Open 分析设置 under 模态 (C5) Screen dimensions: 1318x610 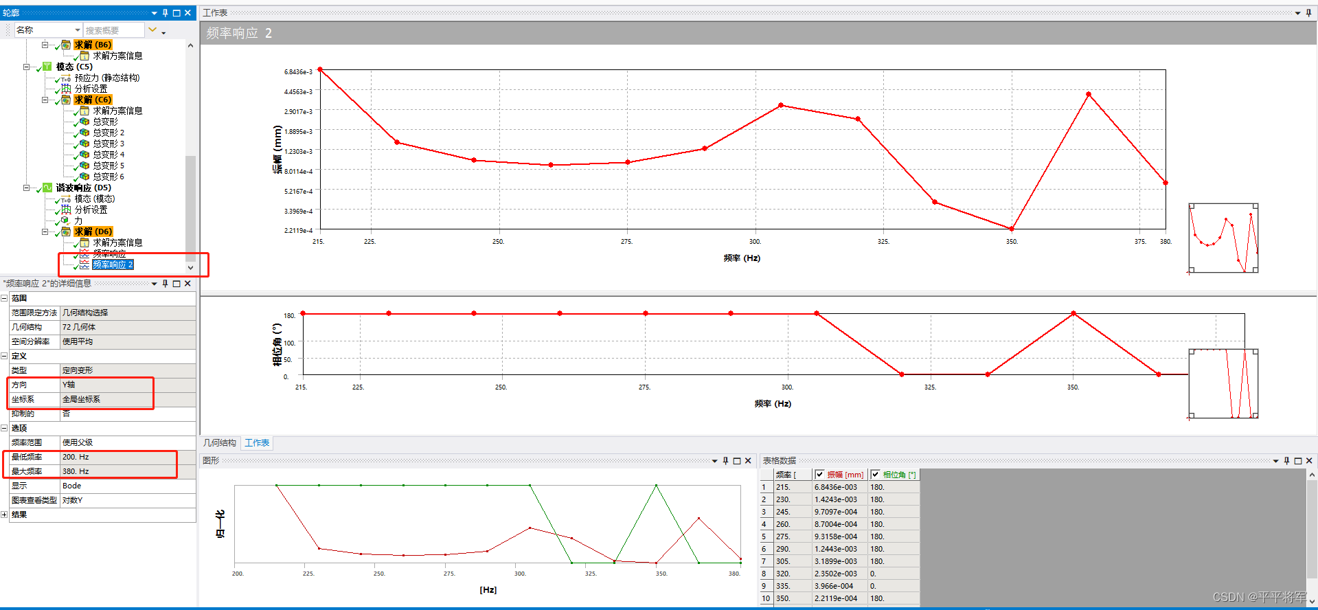tap(91, 89)
